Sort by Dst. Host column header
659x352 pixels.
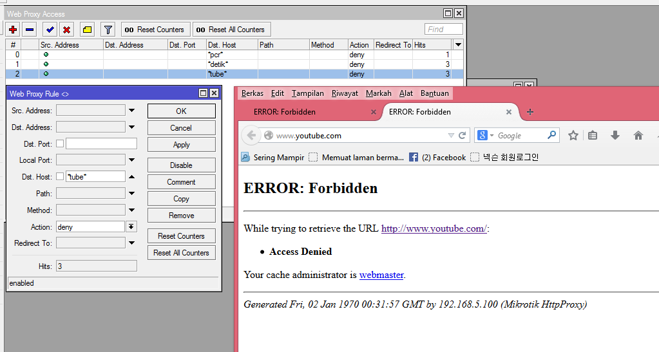232,44
